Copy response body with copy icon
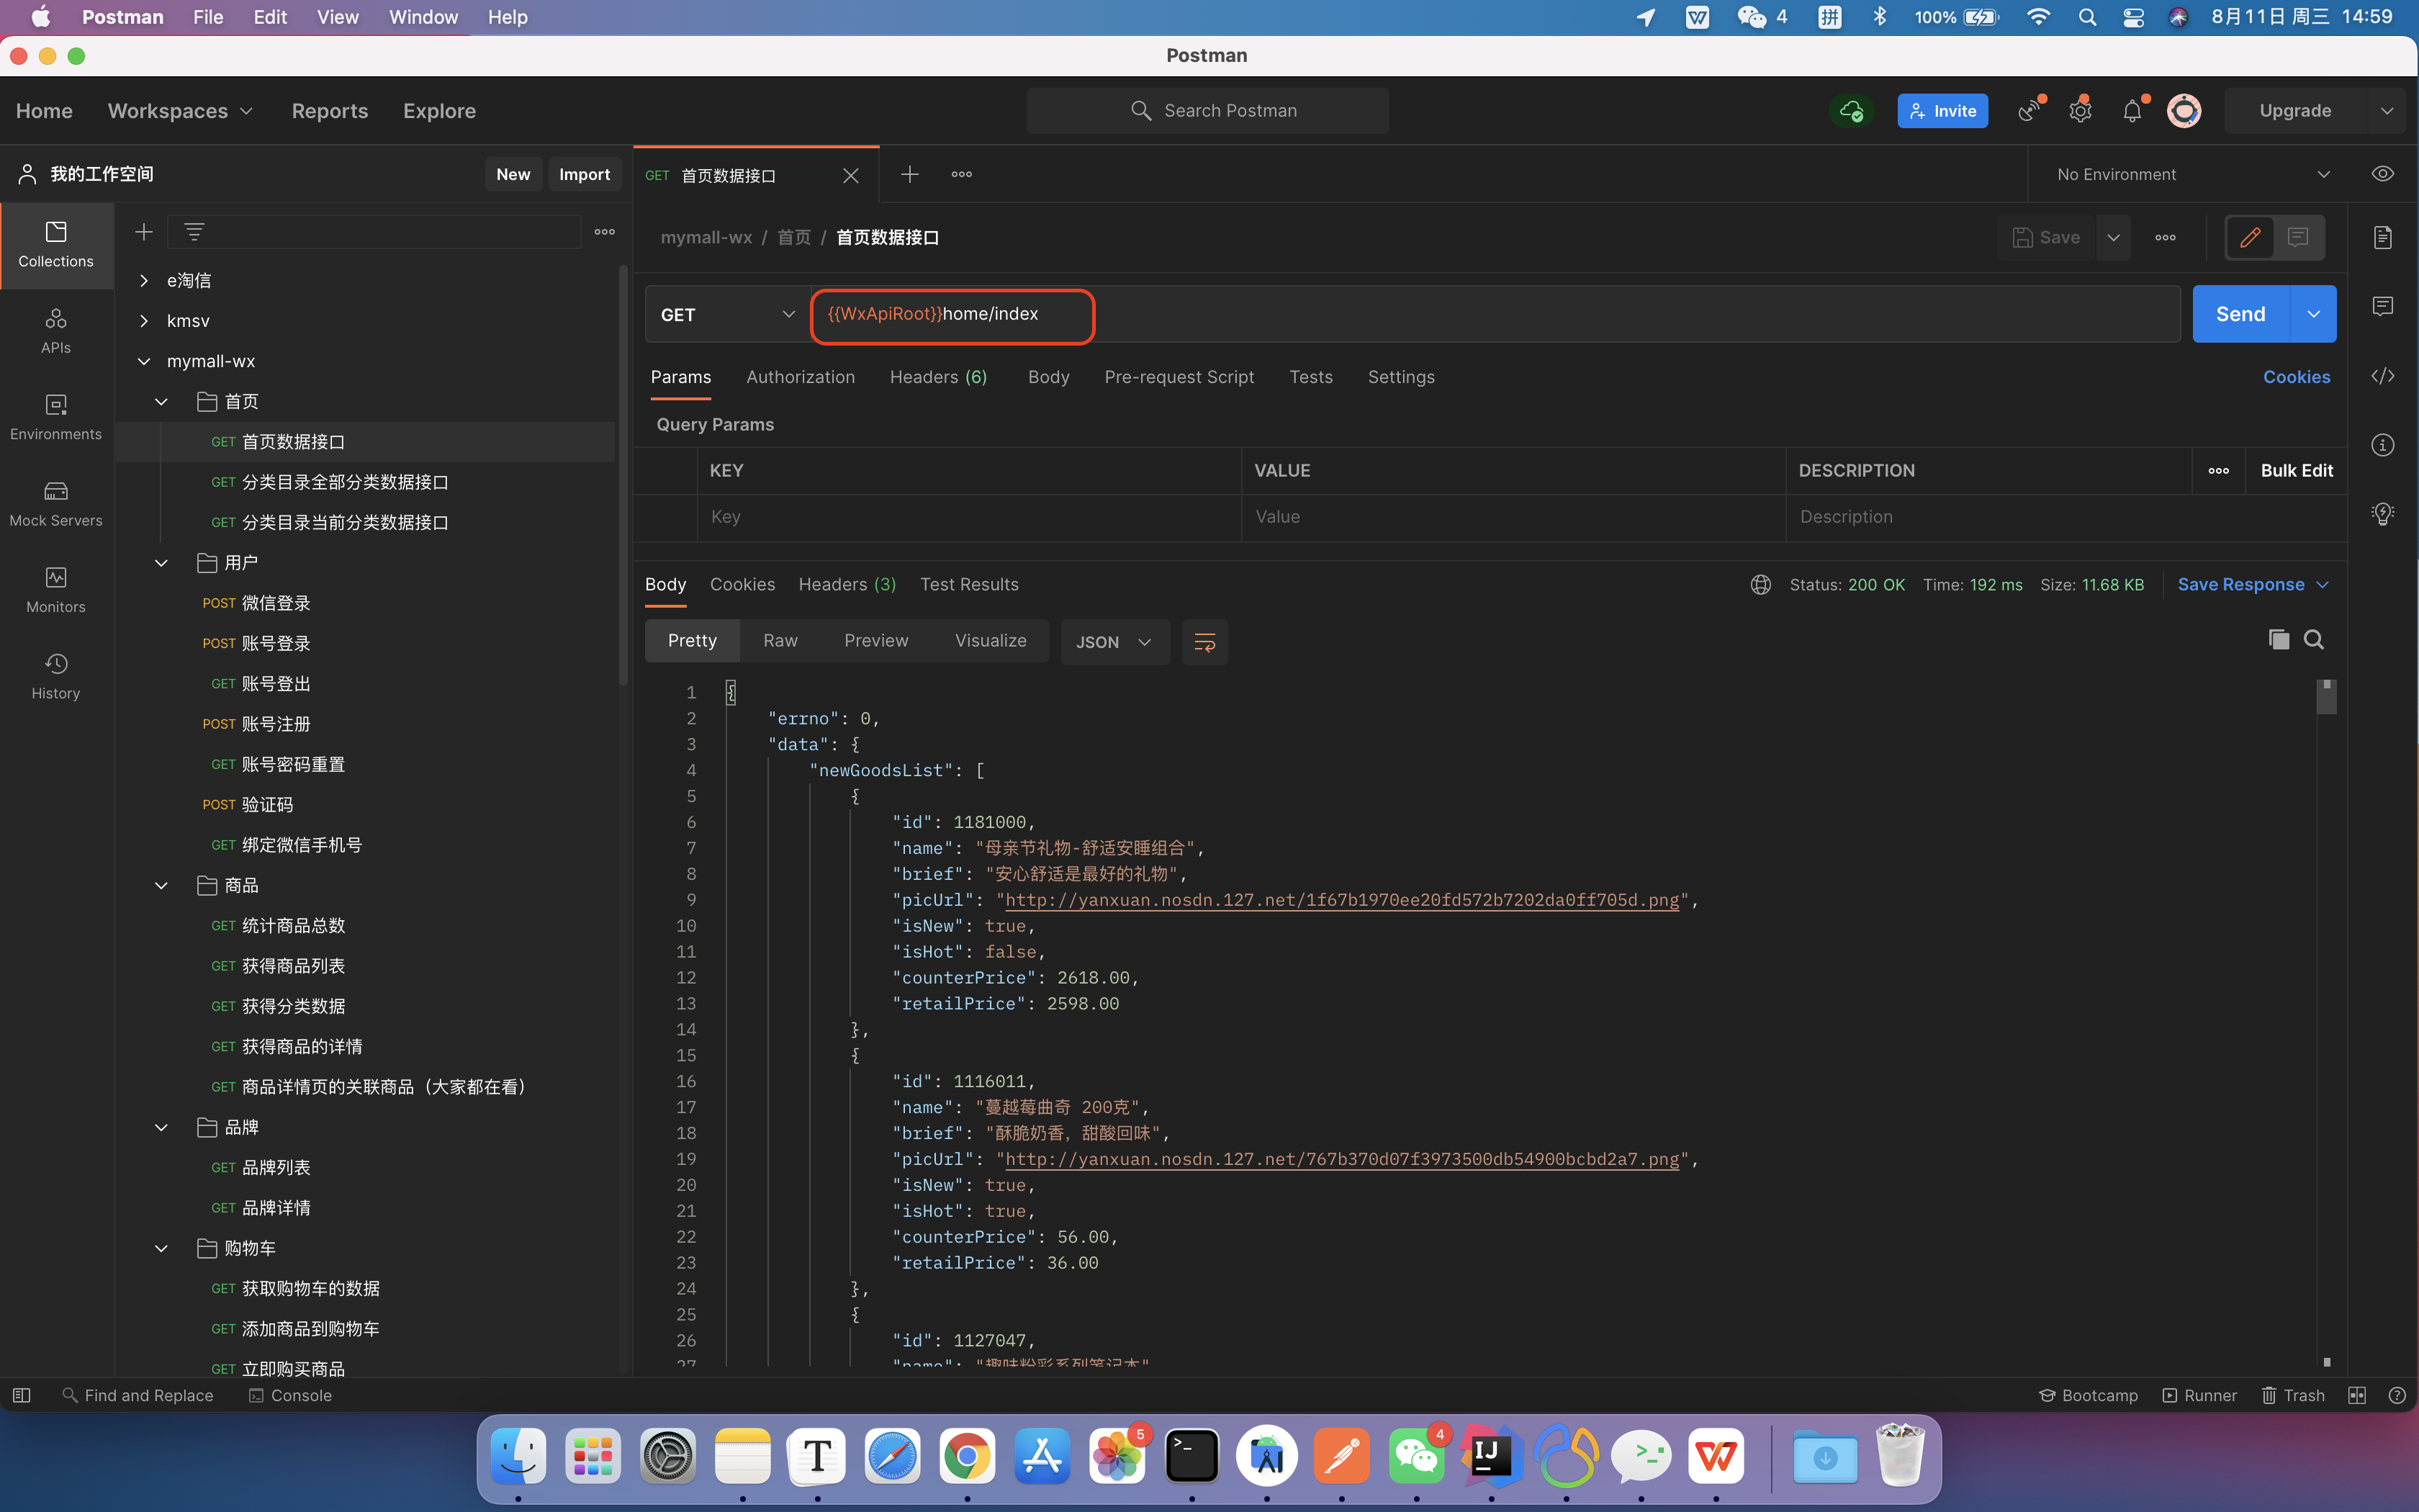Screen dimensions: 2419x1512 pos(2278,640)
